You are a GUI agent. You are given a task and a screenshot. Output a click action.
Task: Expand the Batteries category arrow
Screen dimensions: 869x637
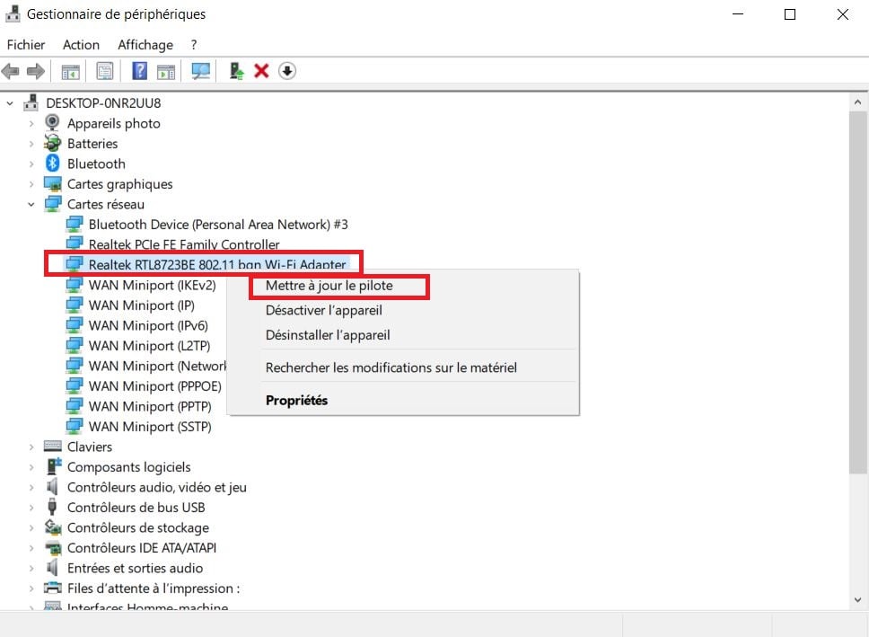[x=31, y=144]
